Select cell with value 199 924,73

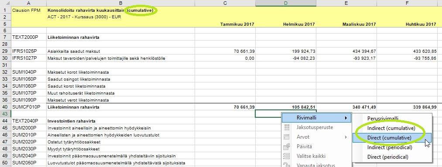point(286,51)
